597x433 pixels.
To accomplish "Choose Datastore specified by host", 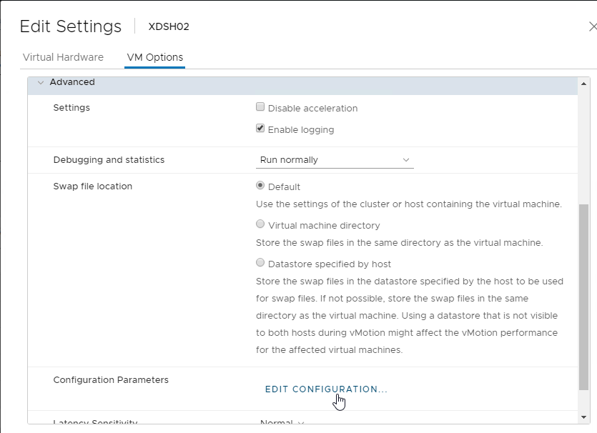I will (x=260, y=262).
